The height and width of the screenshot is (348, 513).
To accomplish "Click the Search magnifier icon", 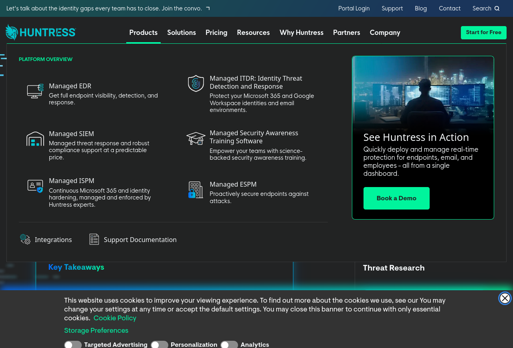I will [x=497, y=8].
